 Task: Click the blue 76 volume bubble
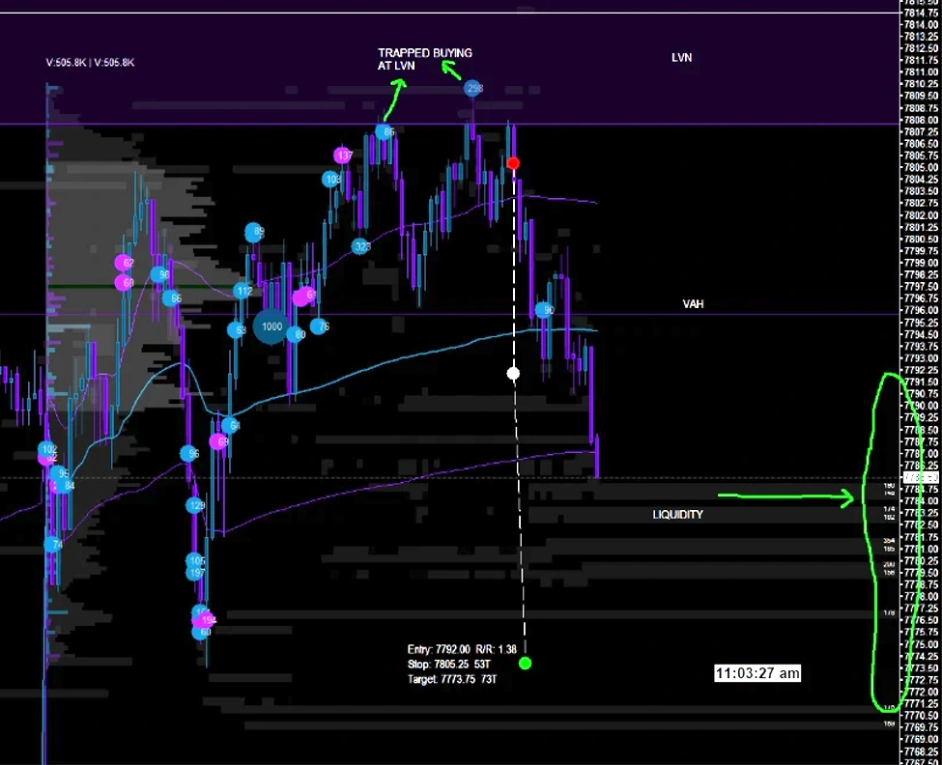coord(320,326)
